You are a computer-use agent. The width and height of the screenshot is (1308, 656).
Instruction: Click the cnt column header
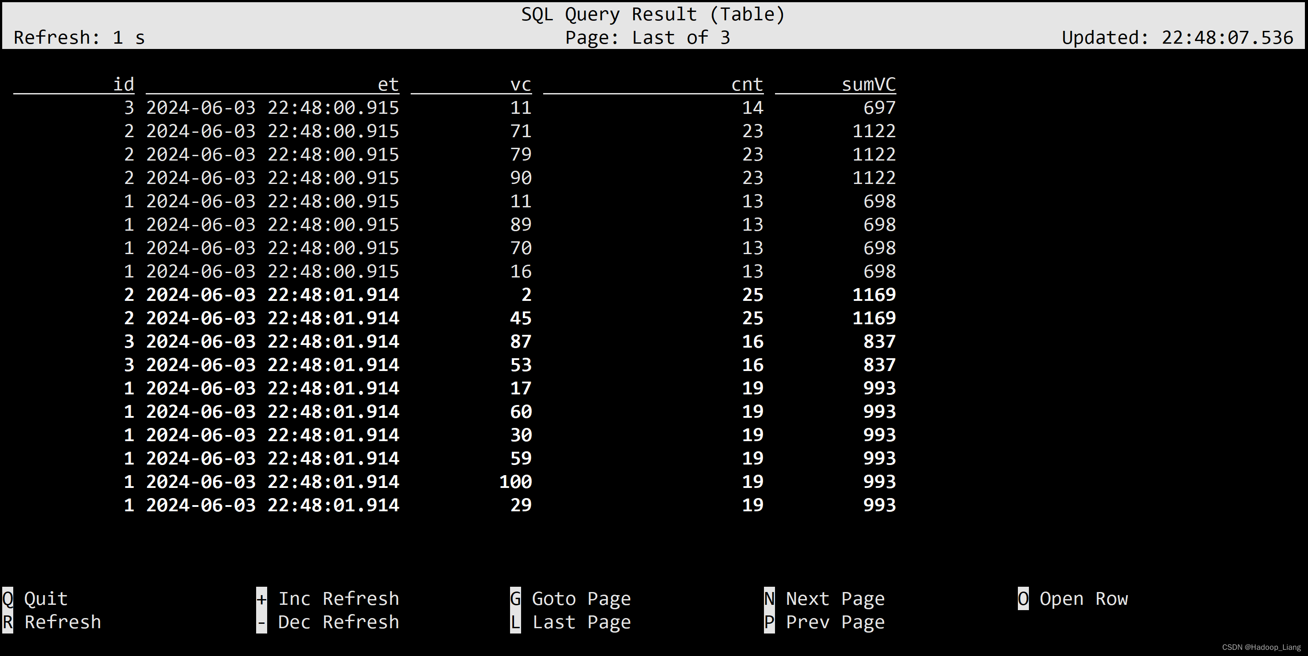point(748,84)
